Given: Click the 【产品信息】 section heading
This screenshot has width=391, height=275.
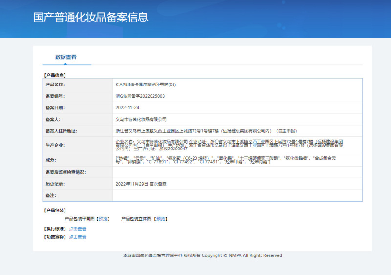Looking at the screenshot, I should pyautogui.click(x=55, y=75).
